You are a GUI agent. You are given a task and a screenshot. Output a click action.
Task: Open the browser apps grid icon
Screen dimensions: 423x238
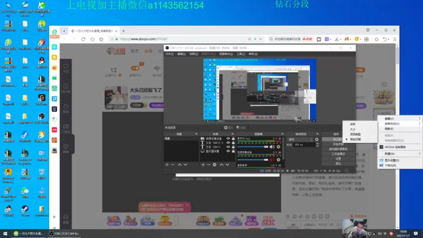366,39
